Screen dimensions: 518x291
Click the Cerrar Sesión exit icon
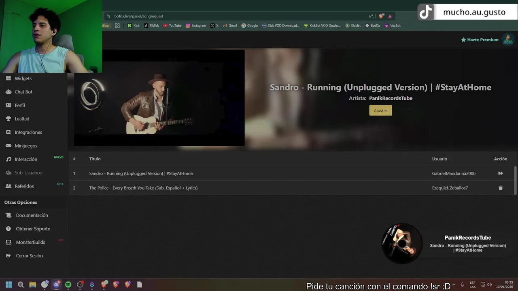8,256
